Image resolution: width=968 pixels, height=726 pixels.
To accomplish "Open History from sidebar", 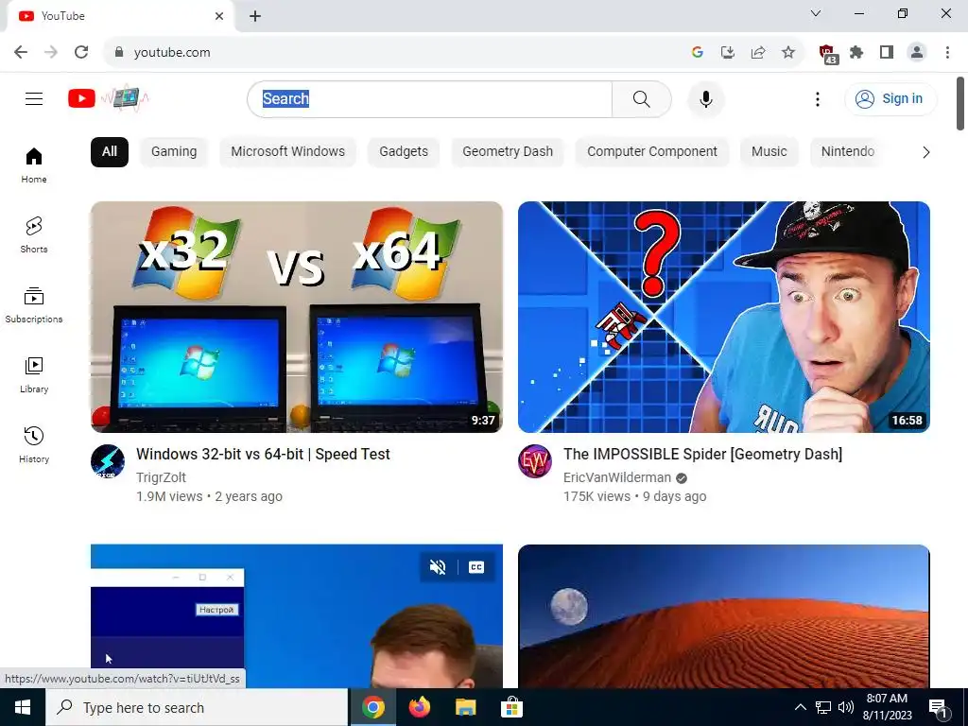I will click(34, 444).
